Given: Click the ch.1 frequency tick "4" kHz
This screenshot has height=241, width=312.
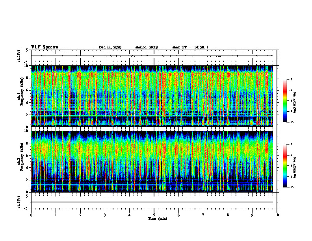Looking at the screenshot, I should pyautogui.click(x=28, y=103).
